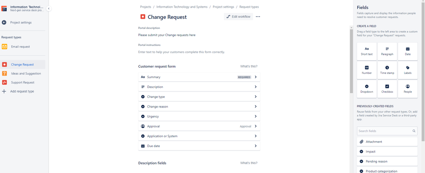Pick the Date field type tile
The image size is (425, 173).
click(x=408, y=51)
